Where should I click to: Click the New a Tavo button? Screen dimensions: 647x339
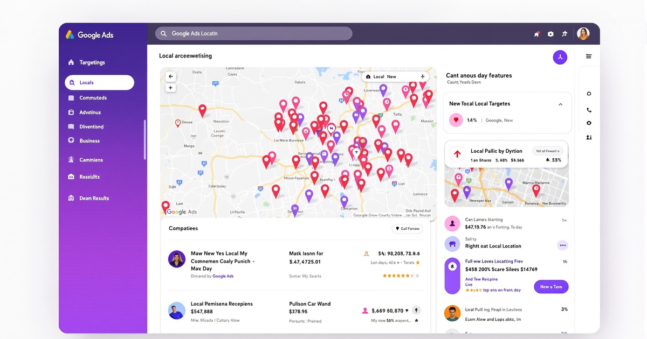point(551,287)
